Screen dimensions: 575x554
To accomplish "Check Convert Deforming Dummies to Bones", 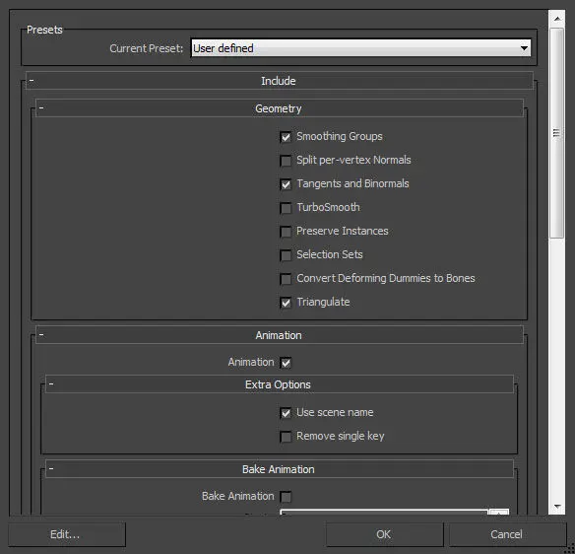I will 286,279.
